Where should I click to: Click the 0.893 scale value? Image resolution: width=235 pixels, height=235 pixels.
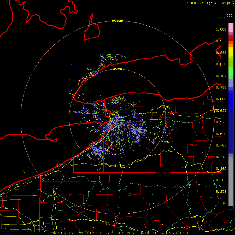pyautogui.click(x=221, y=52)
